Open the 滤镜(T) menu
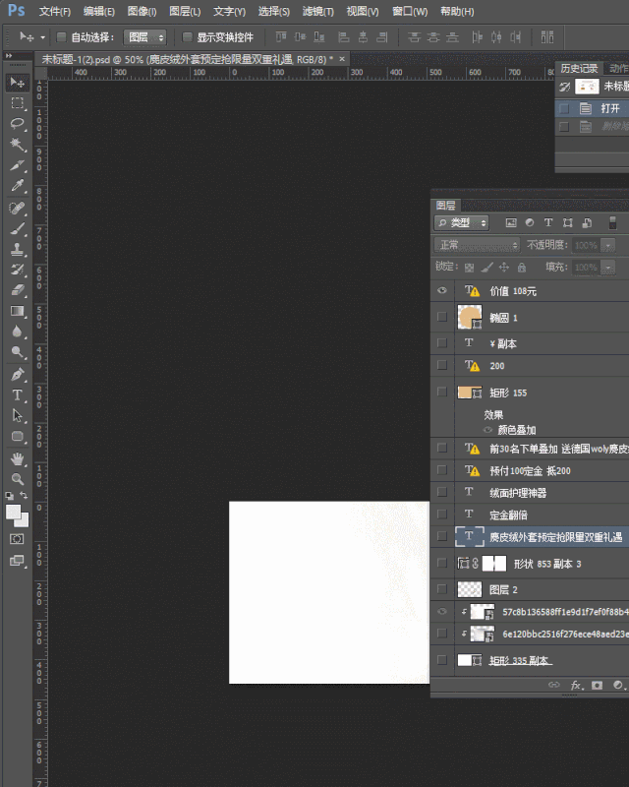The width and height of the screenshot is (629, 787). (318, 12)
